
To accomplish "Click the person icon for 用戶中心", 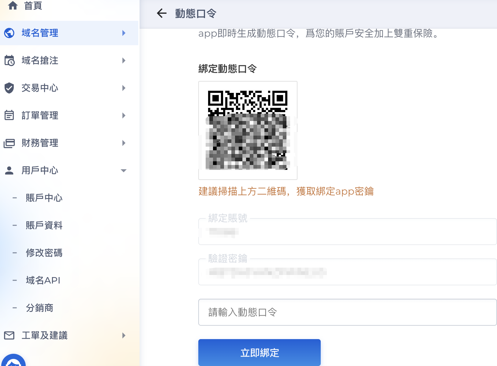I will click(9, 170).
